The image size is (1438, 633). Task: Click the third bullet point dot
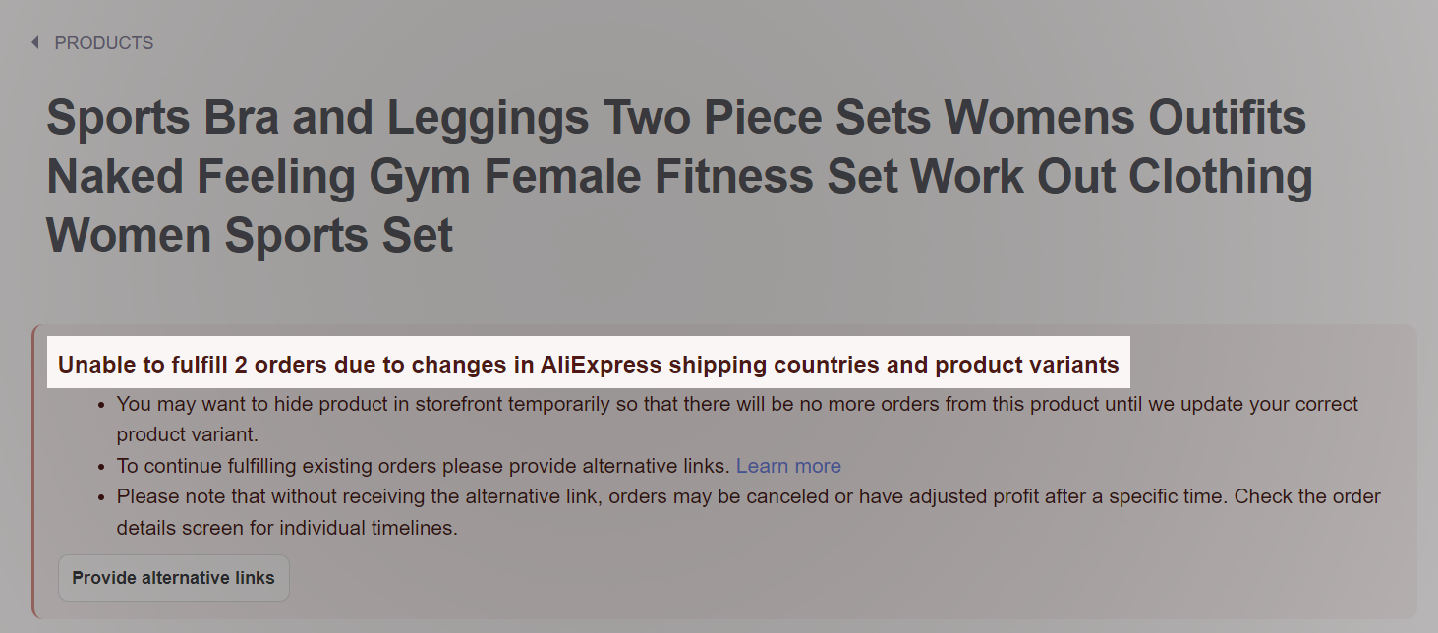click(101, 497)
